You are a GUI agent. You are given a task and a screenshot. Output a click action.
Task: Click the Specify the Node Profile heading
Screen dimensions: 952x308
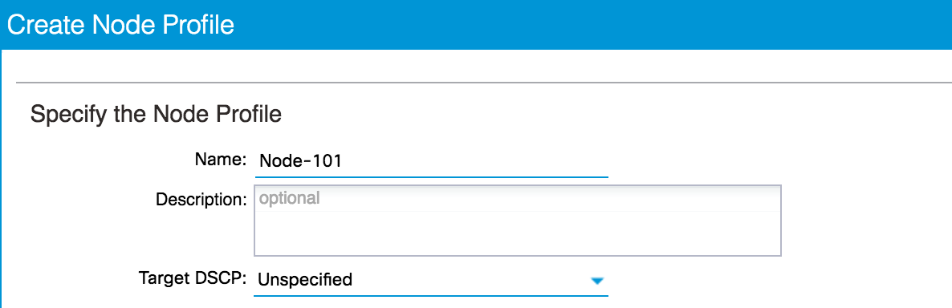(156, 115)
